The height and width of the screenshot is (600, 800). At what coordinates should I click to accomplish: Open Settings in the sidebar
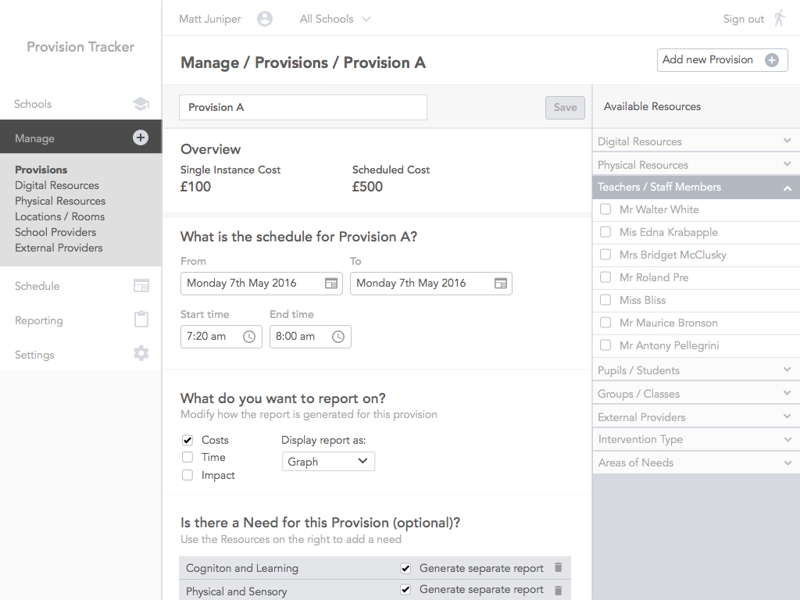(80, 354)
